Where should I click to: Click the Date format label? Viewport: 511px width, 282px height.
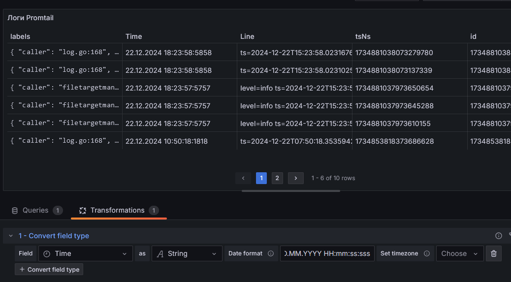tap(245, 253)
